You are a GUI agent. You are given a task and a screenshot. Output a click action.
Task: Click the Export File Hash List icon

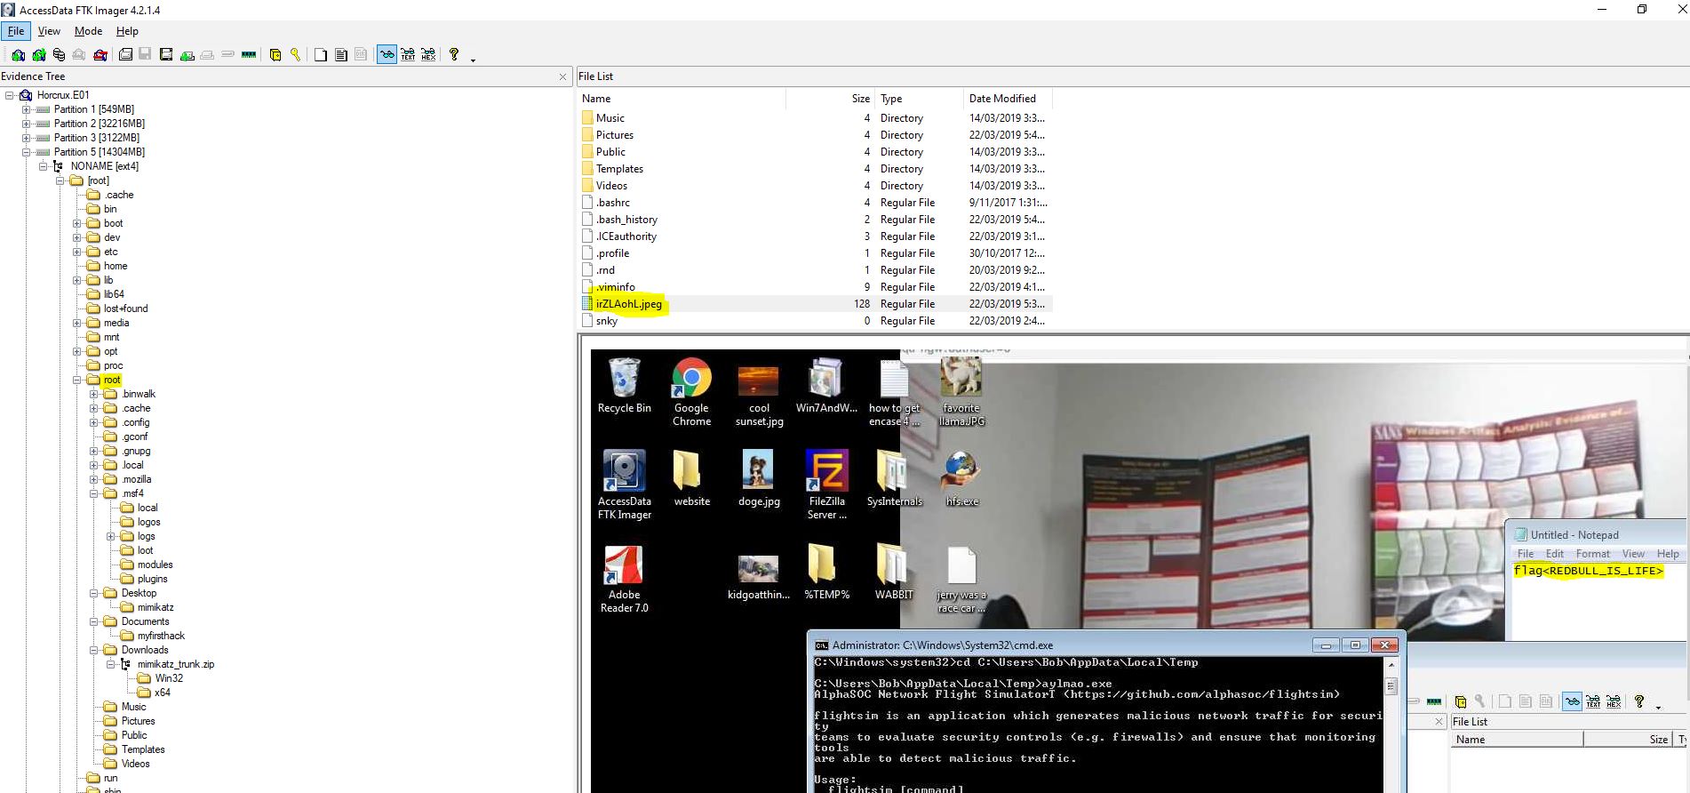click(340, 55)
